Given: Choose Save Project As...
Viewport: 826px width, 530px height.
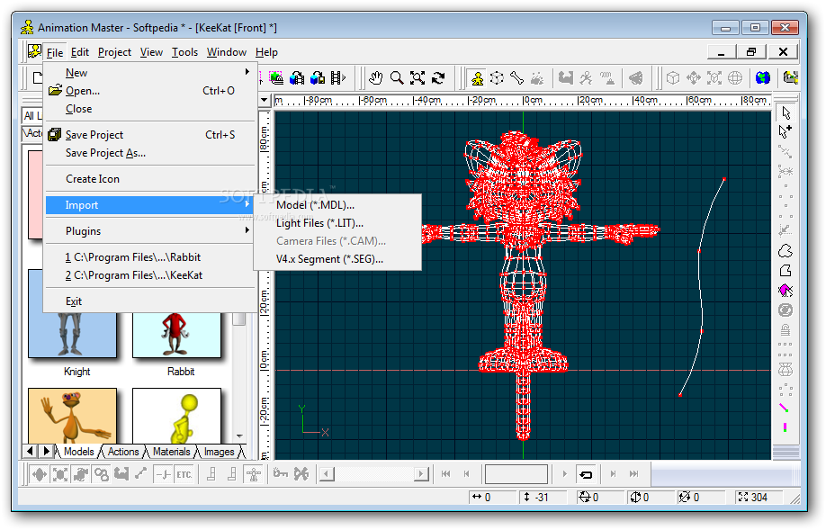Looking at the screenshot, I should [150, 153].
